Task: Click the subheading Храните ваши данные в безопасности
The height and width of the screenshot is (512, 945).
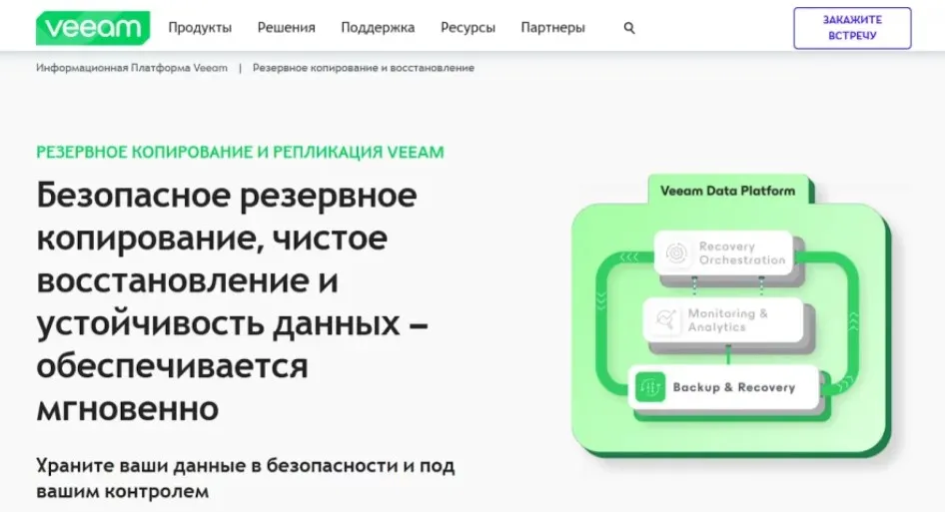Action: (246, 478)
